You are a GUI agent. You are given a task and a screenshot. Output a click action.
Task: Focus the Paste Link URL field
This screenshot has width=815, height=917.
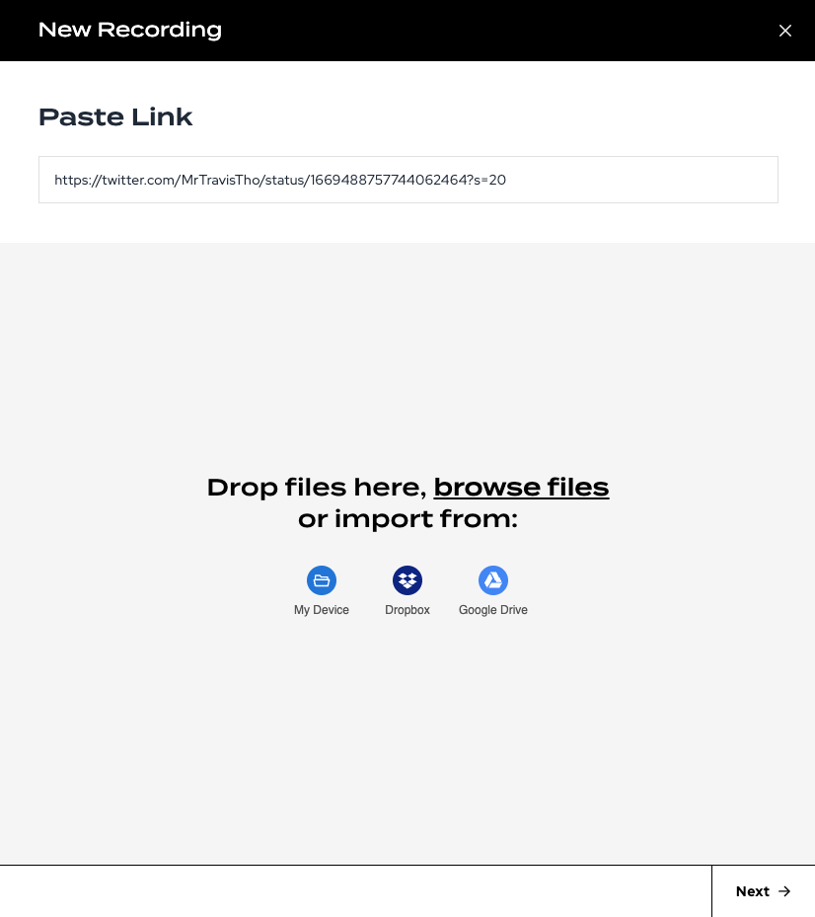(408, 180)
